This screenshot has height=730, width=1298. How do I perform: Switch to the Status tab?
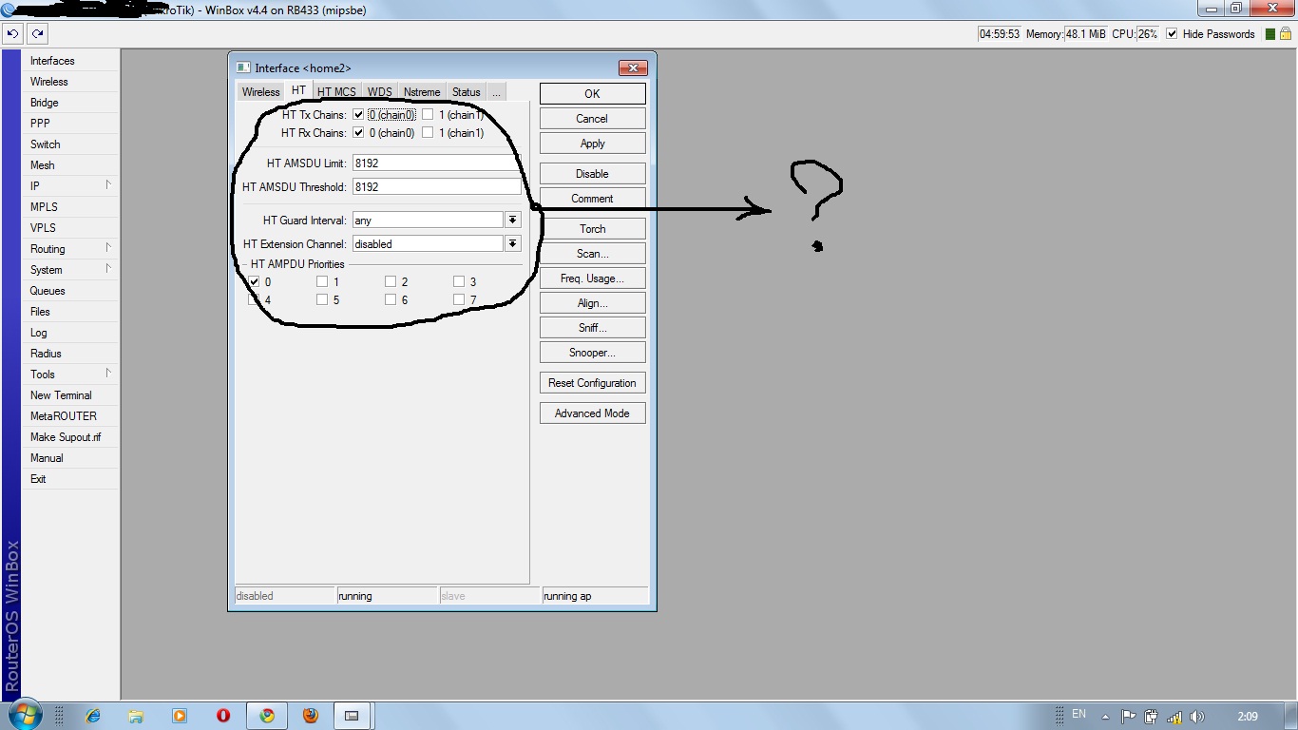click(466, 92)
